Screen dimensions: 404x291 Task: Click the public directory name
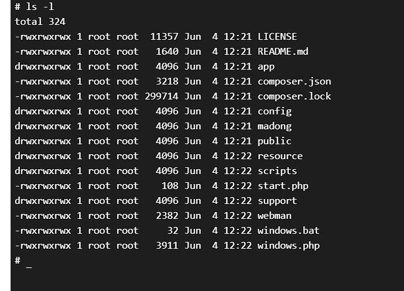[x=274, y=141]
